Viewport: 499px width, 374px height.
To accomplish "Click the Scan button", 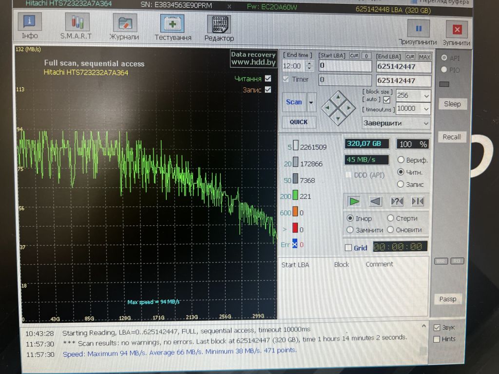I will (x=294, y=102).
